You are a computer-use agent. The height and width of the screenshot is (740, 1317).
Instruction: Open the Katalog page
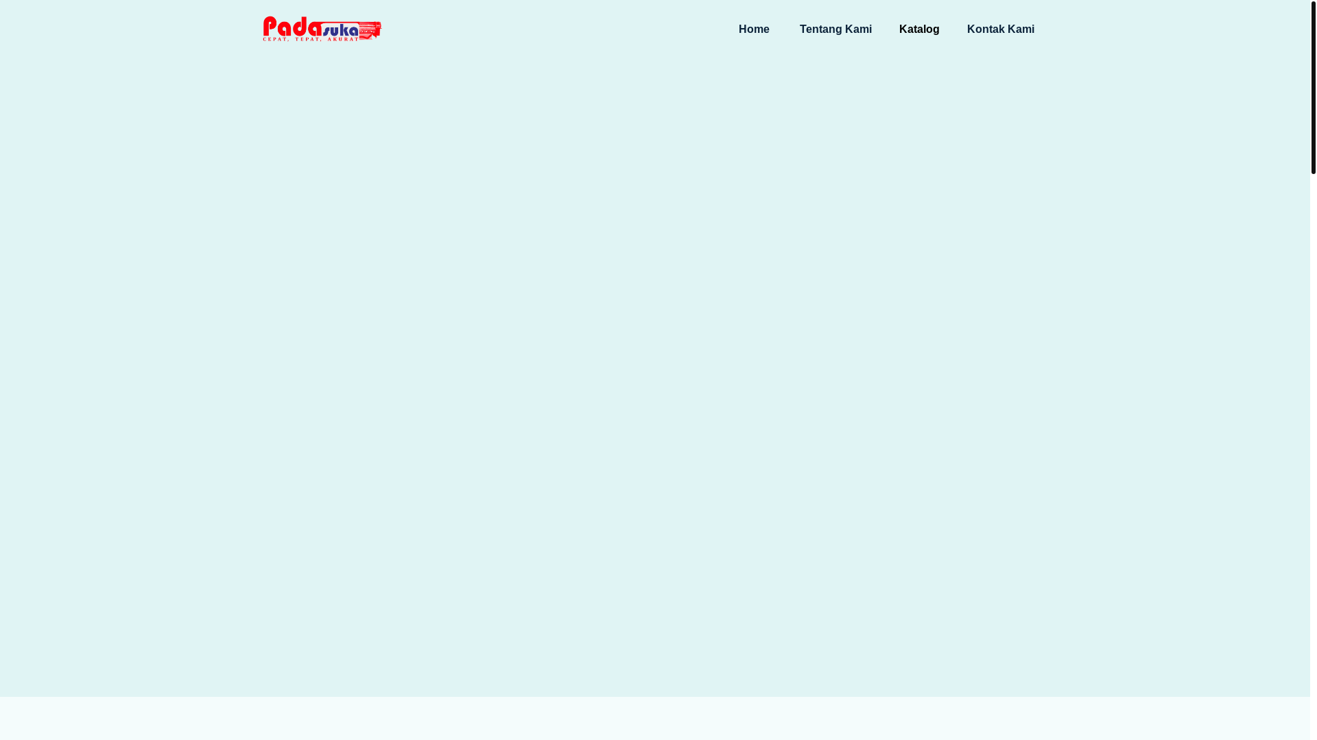[919, 29]
